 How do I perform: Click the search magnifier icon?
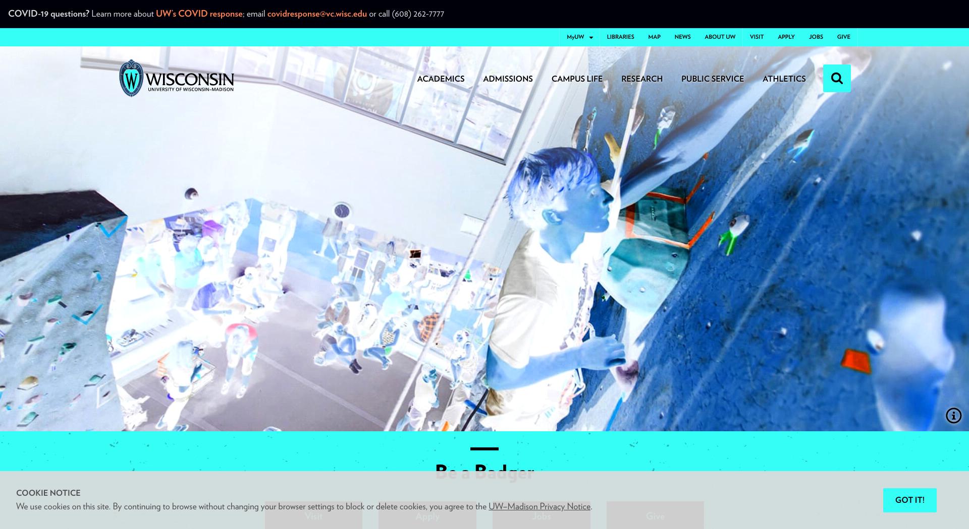(837, 78)
